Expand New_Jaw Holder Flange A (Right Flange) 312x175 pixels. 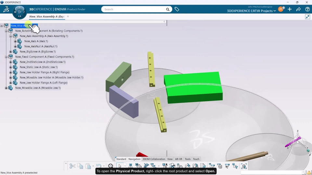tap(10, 72)
